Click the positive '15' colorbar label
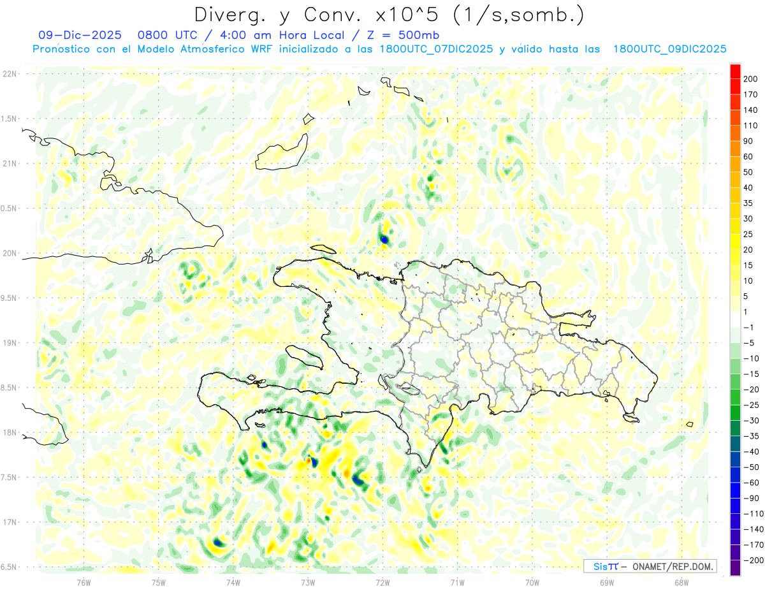The height and width of the screenshot is (591, 765). 748,265
